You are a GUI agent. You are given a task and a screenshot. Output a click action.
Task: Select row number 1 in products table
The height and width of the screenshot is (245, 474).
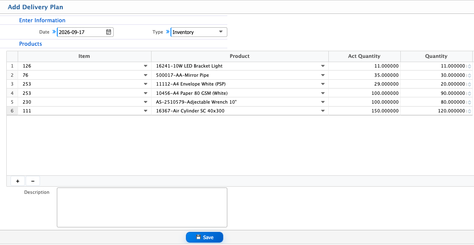12,66
